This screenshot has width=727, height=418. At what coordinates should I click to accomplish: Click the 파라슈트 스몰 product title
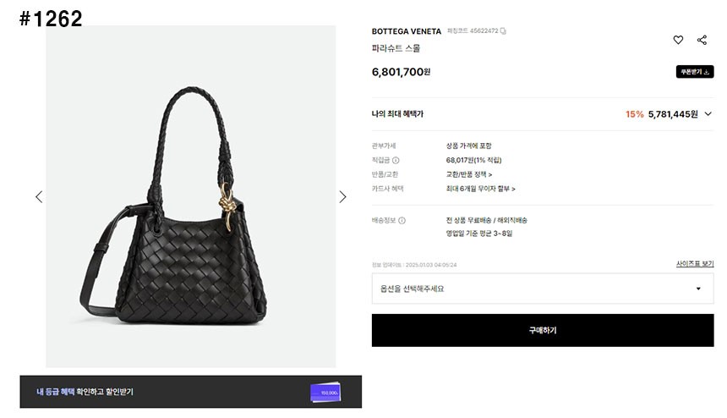pyautogui.click(x=396, y=48)
